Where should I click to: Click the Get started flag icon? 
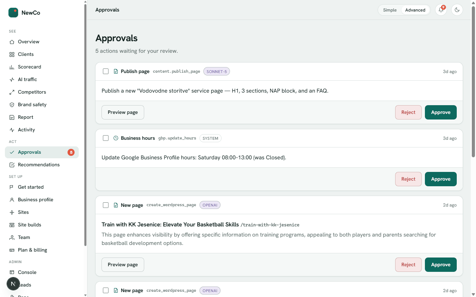coord(12,187)
